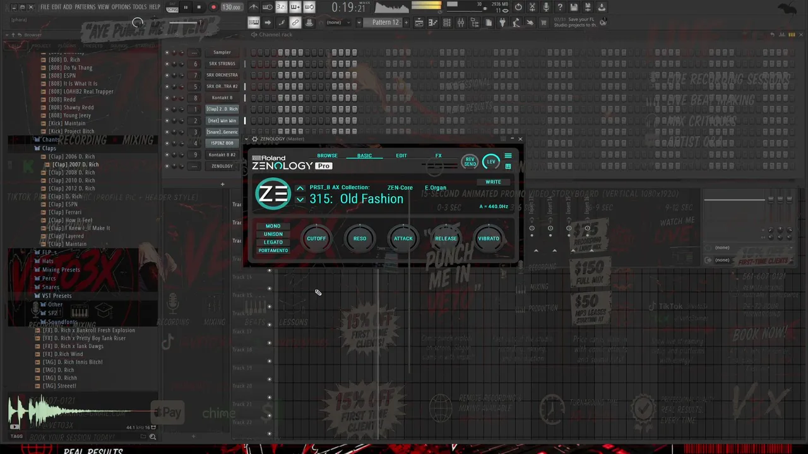The width and height of the screenshot is (808, 454).
Task: Save project with the floppy disk icon
Action: [x=574, y=8]
